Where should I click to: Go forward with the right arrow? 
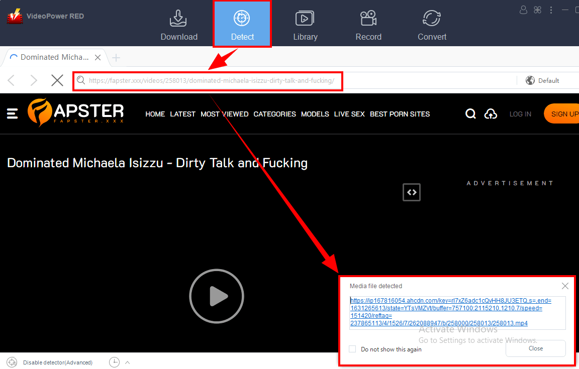point(34,80)
